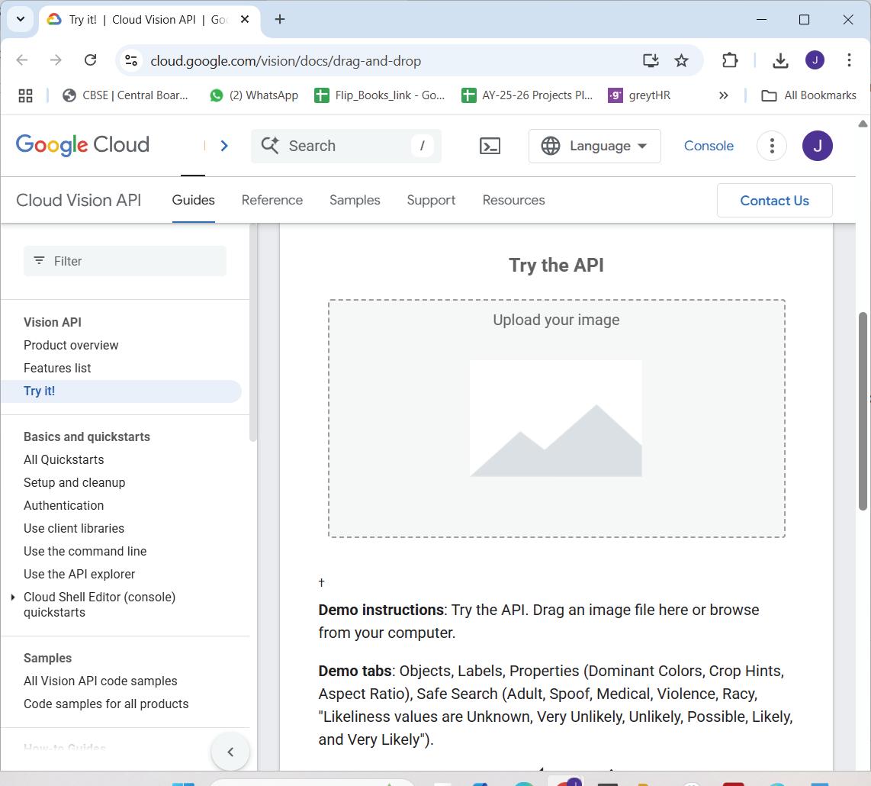Click the page vertical scrollbar

click(863, 411)
